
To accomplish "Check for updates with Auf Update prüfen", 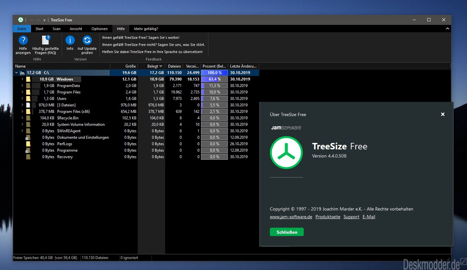I will [x=87, y=45].
